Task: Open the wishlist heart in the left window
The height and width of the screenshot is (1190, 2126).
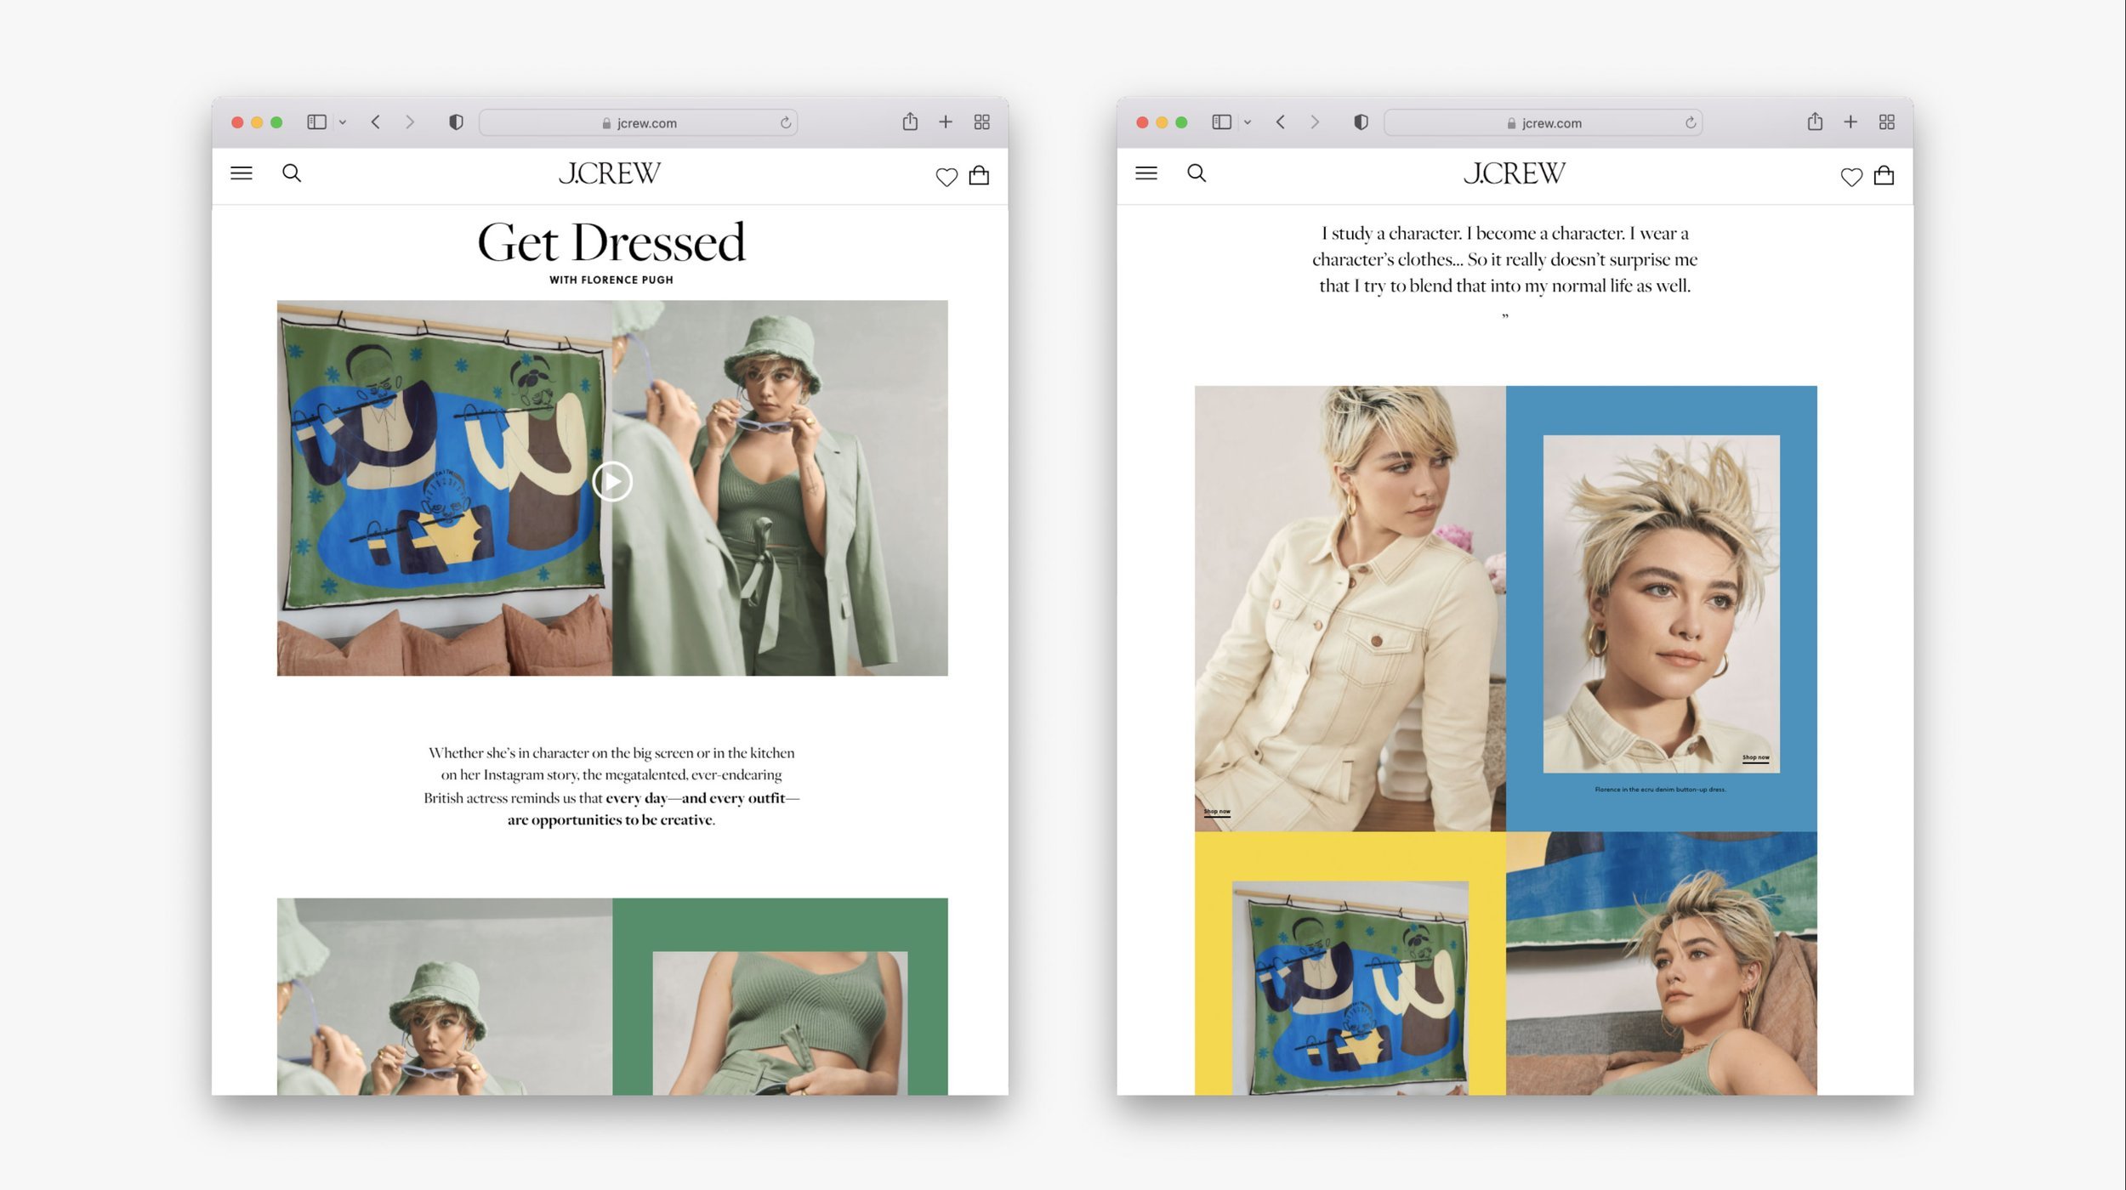Action: tap(946, 177)
